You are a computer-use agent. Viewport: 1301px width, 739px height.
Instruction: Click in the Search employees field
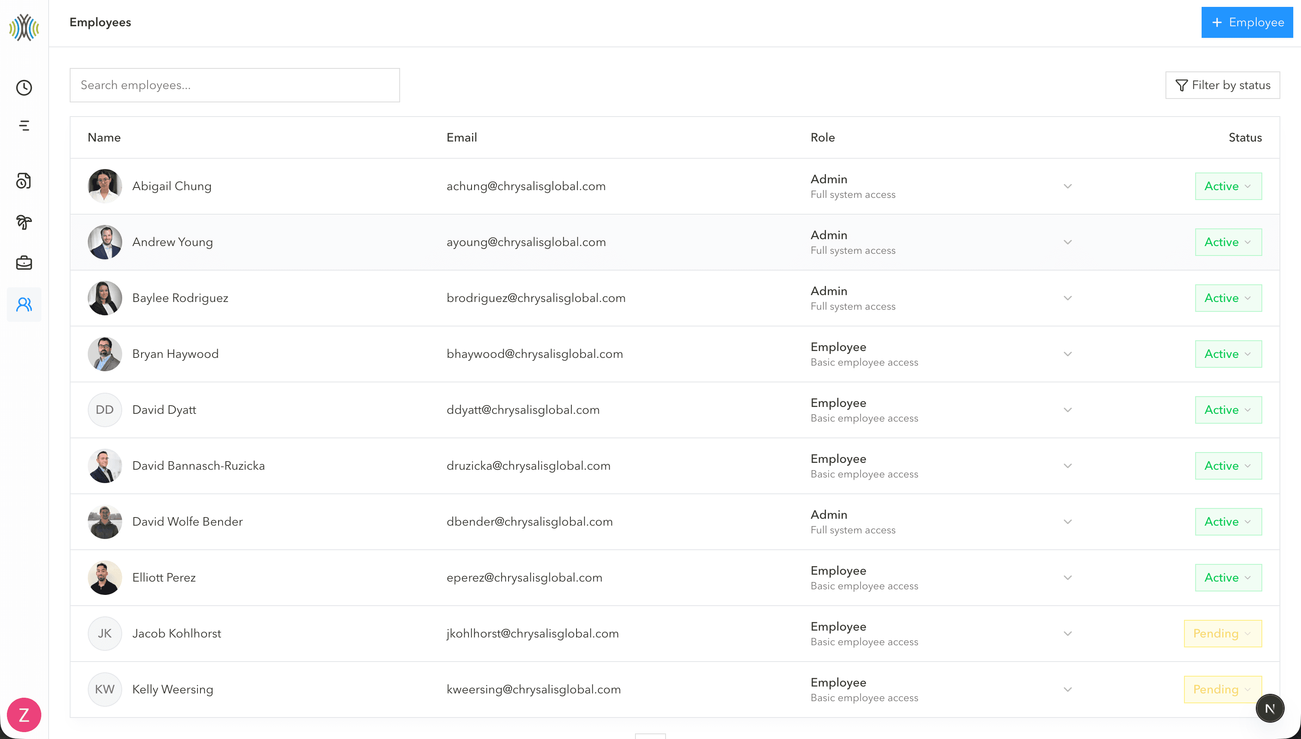point(234,85)
